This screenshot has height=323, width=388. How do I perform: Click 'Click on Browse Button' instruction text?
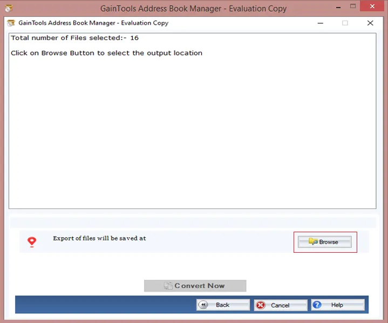point(107,53)
